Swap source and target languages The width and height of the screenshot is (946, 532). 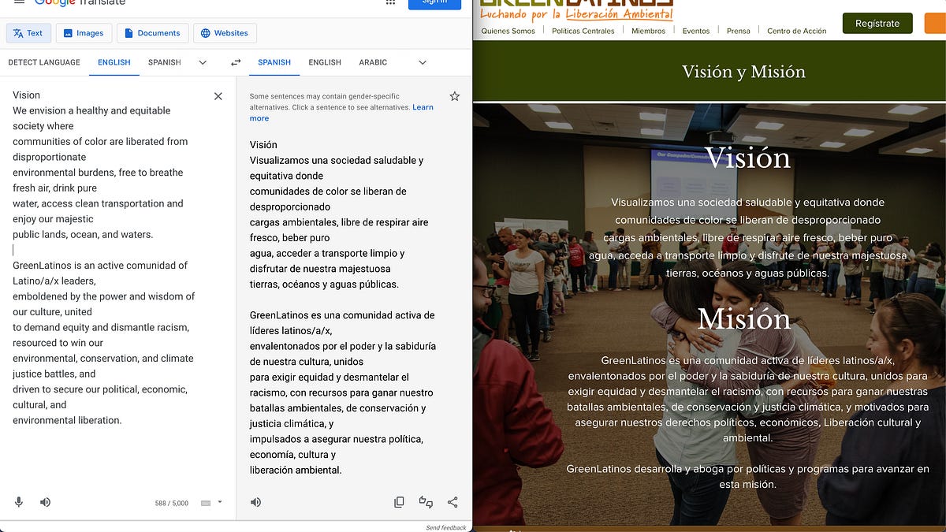pyautogui.click(x=235, y=62)
